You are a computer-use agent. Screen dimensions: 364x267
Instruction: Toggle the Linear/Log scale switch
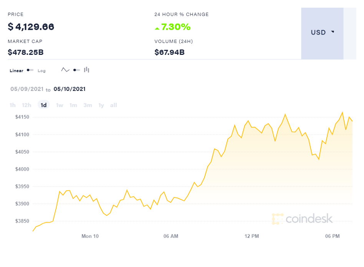(30, 70)
